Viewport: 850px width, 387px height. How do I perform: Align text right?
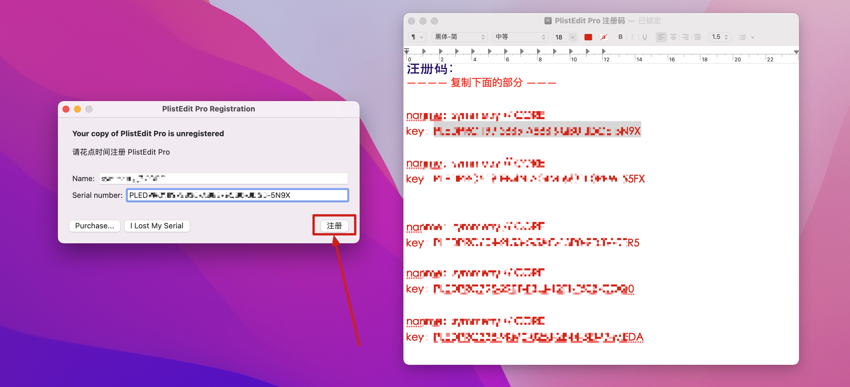click(x=685, y=37)
